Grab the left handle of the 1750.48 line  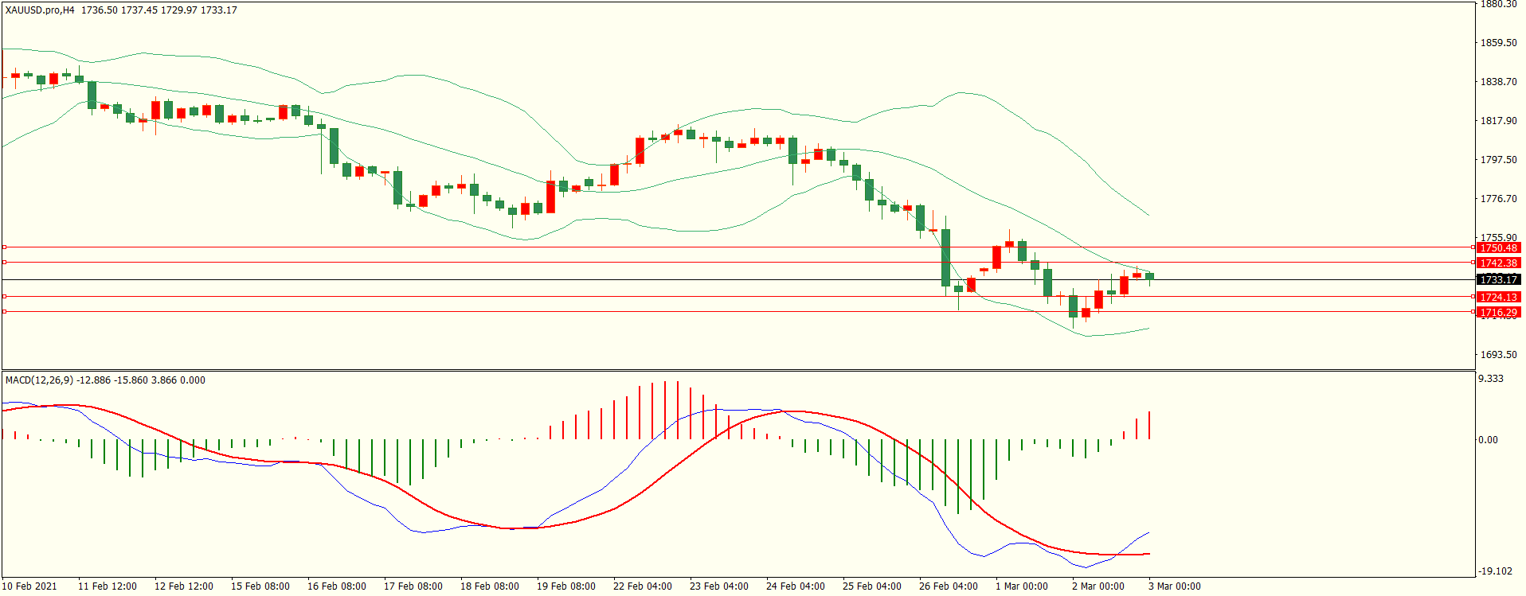(x=4, y=247)
